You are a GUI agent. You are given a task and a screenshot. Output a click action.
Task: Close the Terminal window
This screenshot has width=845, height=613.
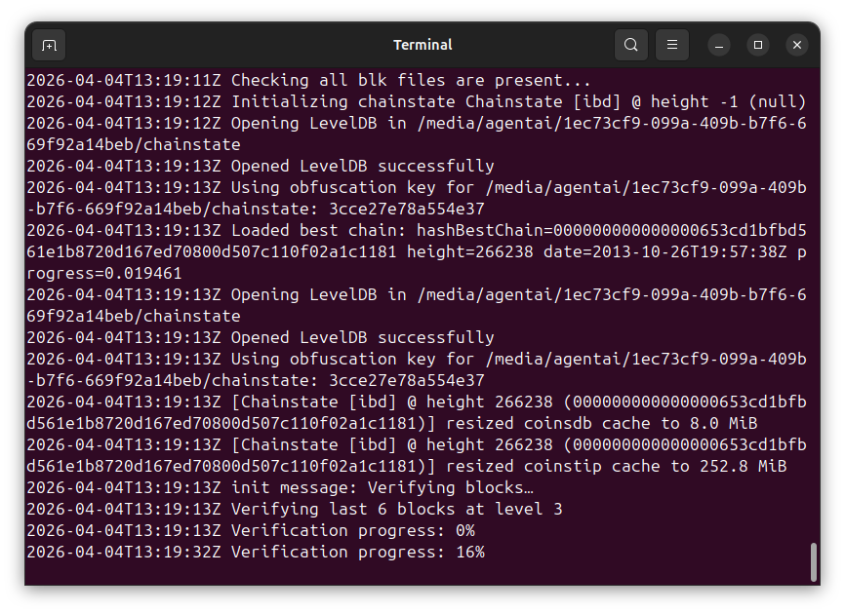pos(797,45)
